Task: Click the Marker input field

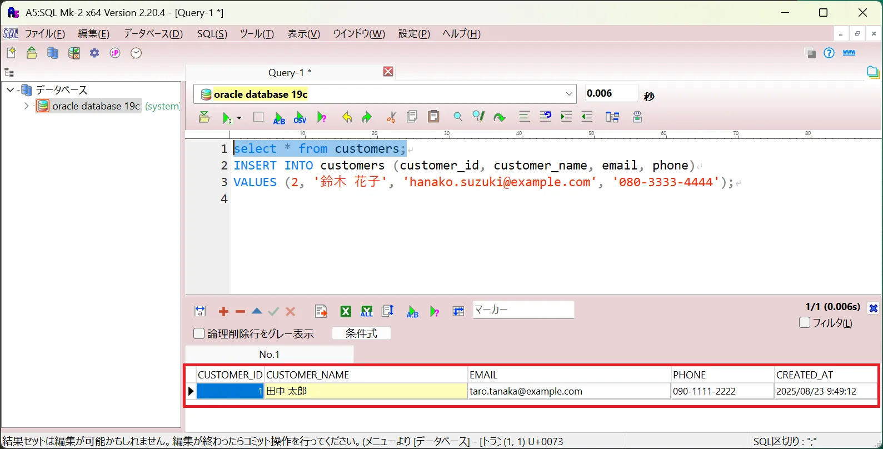Action: pos(523,310)
